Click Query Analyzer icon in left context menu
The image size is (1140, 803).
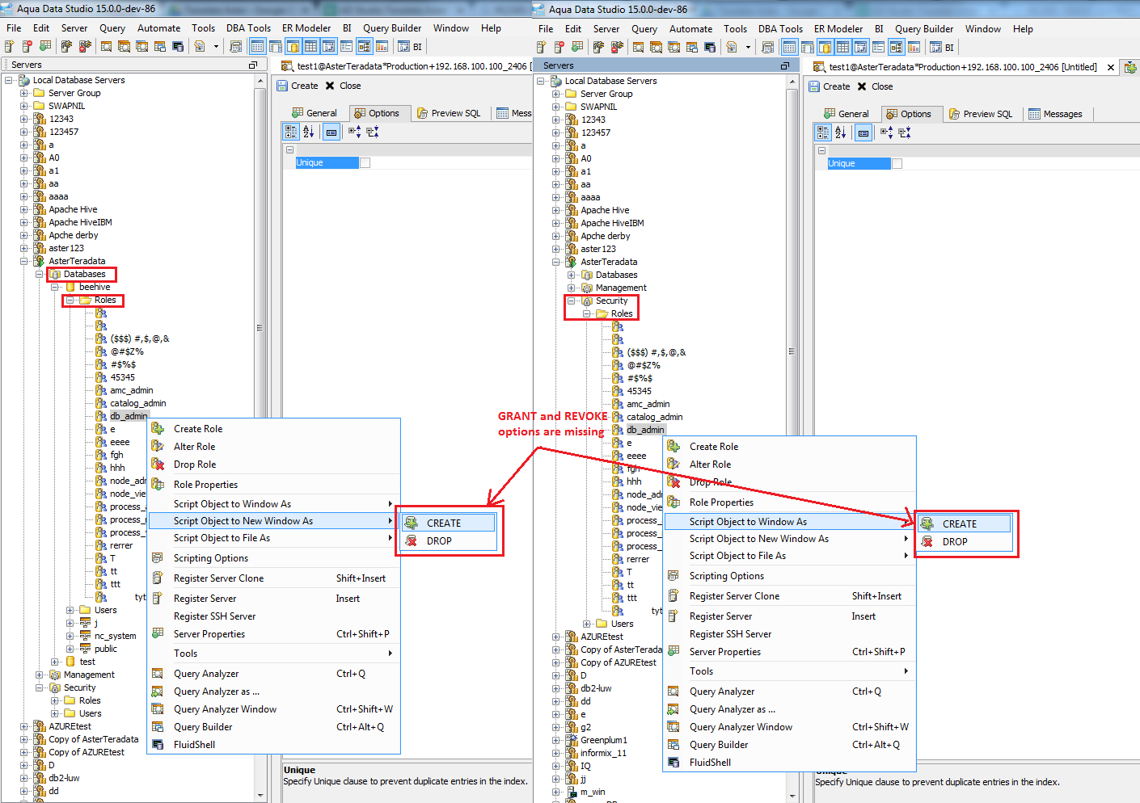point(158,674)
